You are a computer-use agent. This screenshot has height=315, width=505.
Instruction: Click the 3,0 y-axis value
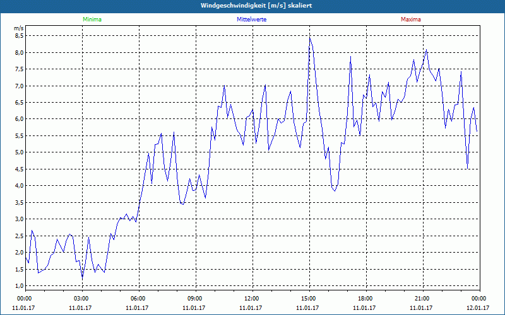pos(20,219)
